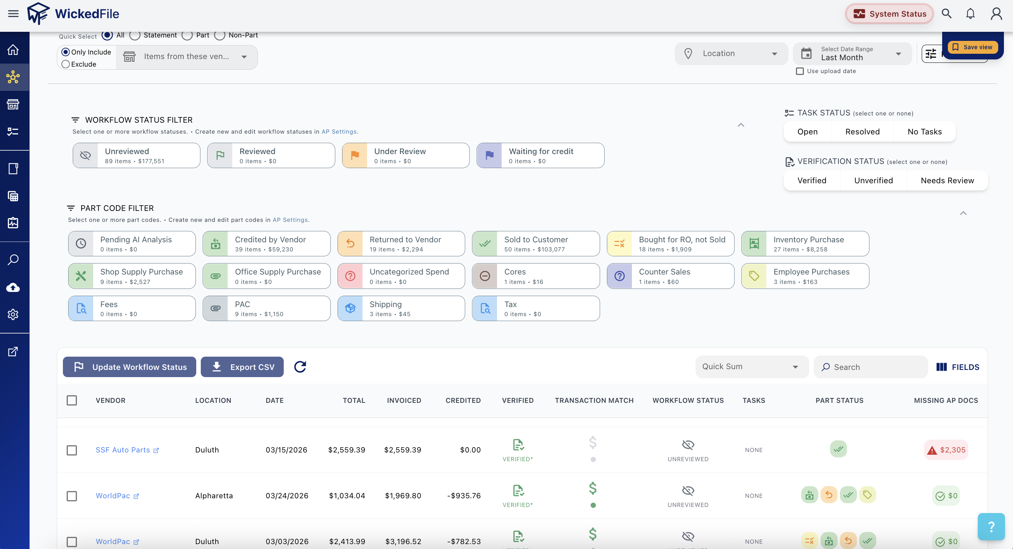Image resolution: width=1013 pixels, height=549 pixels.
Task: Open the AP Settings link under Part Code Filter
Action: tap(290, 220)
